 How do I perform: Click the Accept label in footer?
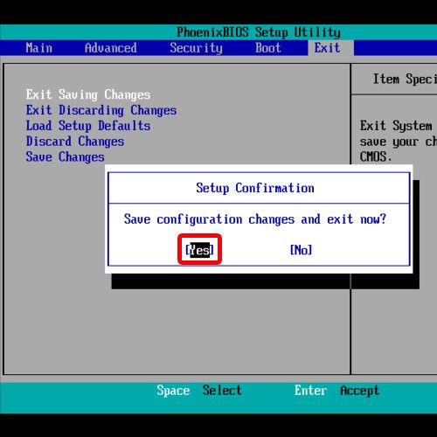[x=359, y=391]
